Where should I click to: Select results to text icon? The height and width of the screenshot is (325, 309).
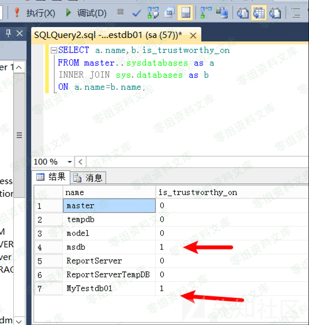[243, 13]
